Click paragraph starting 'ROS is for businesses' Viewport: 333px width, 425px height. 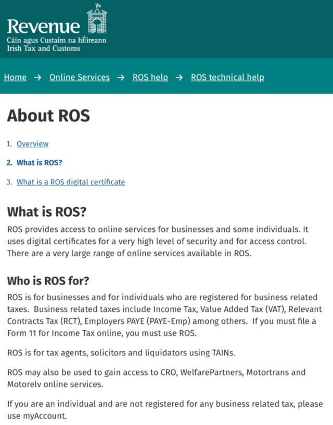pyautogui.click(x=164, y=315)
